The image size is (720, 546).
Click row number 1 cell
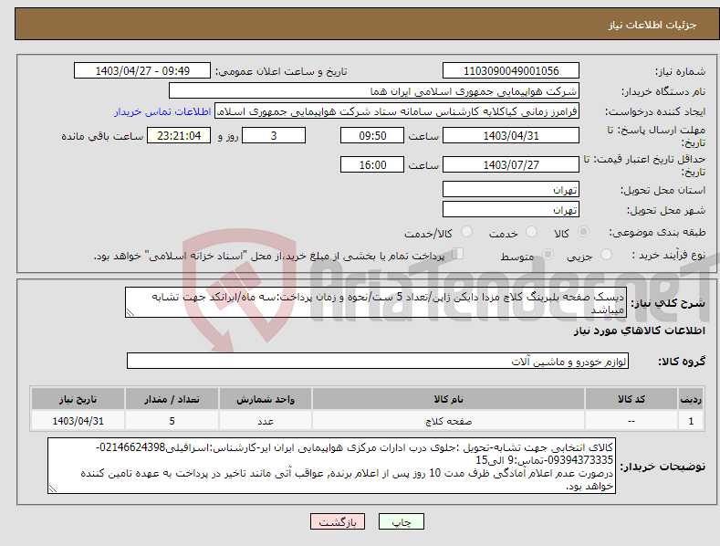point(691,421)
